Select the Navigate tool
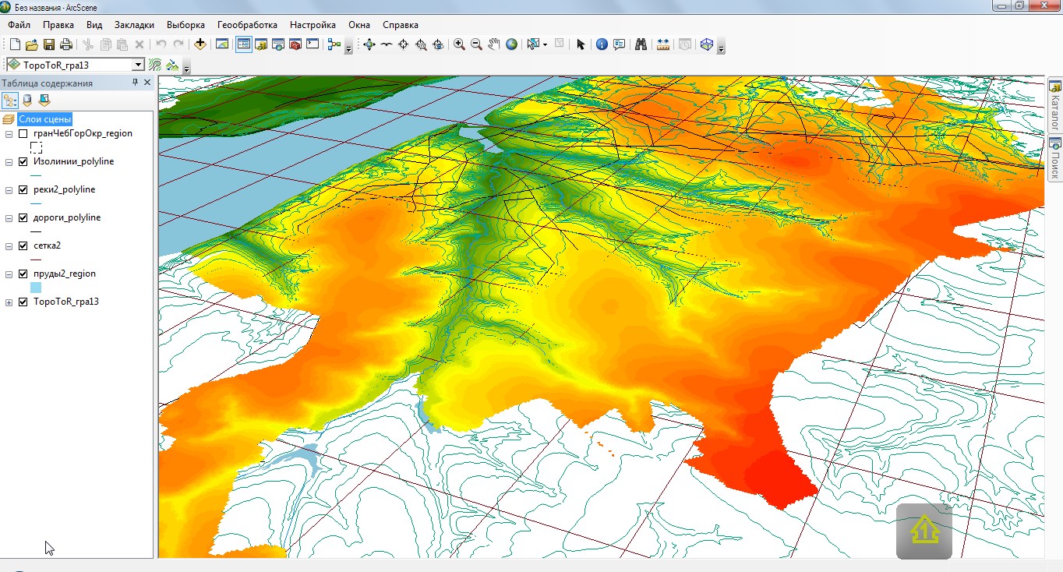1063x572 pixels. point(369,44)
